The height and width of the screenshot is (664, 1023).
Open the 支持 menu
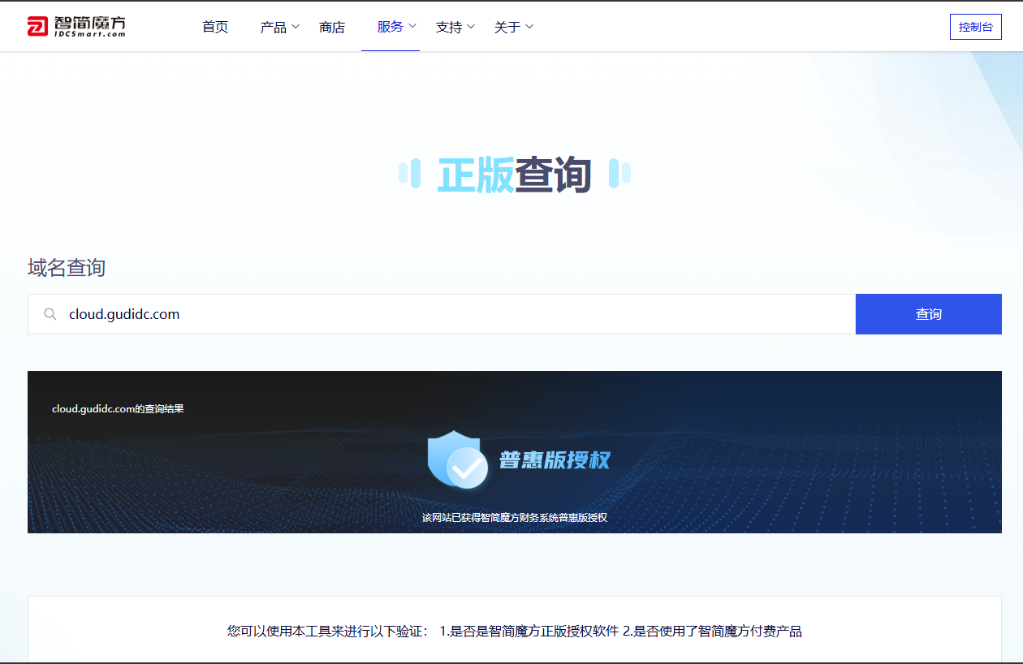449,27
